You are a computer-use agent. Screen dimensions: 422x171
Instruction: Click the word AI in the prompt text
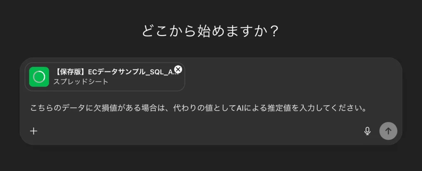(241, 109)
